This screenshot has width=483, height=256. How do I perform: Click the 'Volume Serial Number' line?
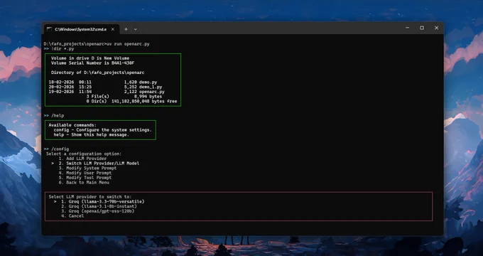pos(93,63)
